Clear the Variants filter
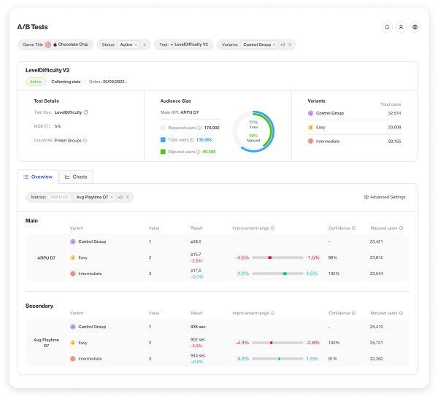438x399 pixels. [290, 44]
